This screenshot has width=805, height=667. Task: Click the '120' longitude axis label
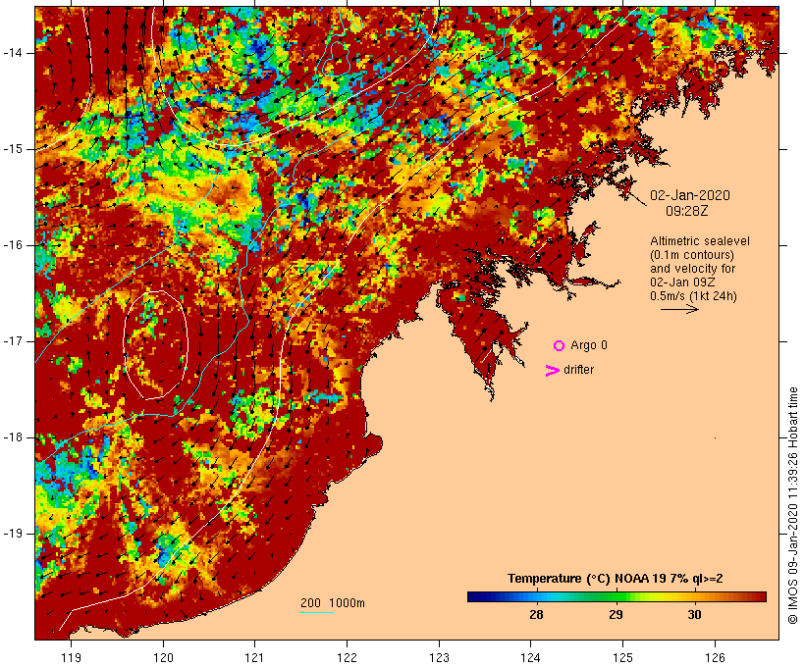click(163, 657)
